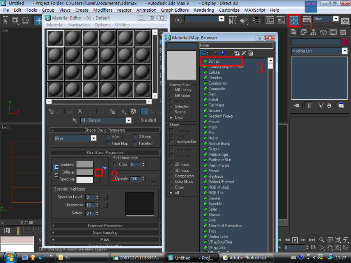Enable the Faceted checkbox

coord(135,143)
